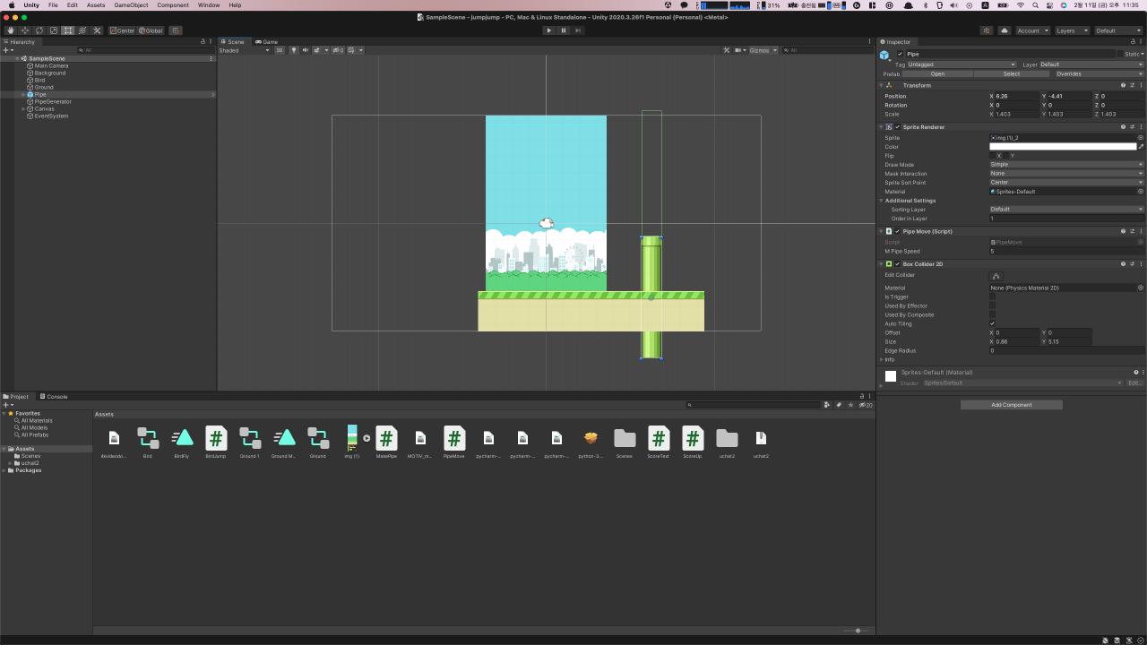Open the Draw Mode dropdown
The width and height of the screenshot is (1147, 645).
point(1066,165)
